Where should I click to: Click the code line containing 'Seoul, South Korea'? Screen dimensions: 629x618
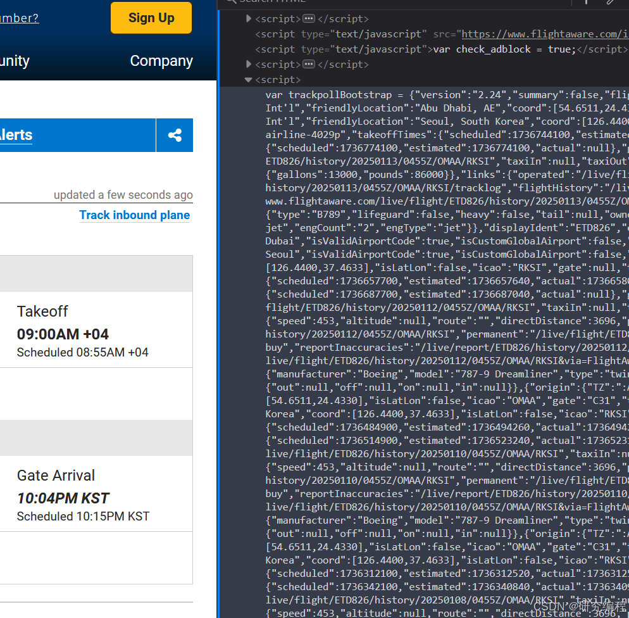(447, 122)
